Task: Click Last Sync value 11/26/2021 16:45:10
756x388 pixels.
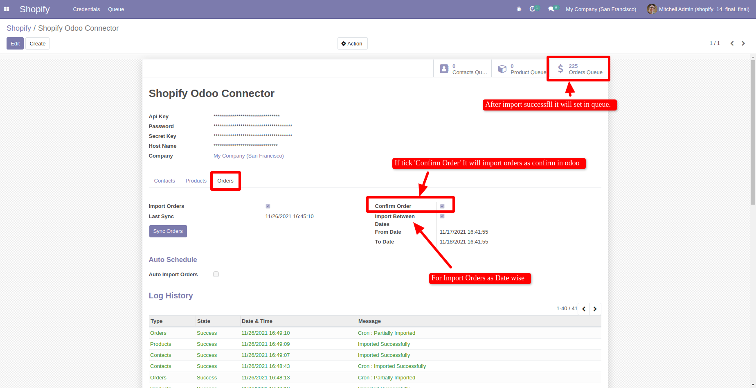Action: pyautogui.click(x=290, y=217)
